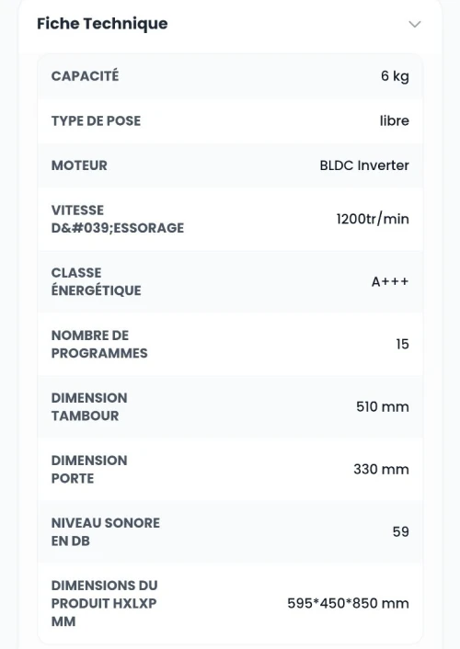460x649 pixels.
Task: Click the BLDC Inverter value
Action: pos(364,165)
